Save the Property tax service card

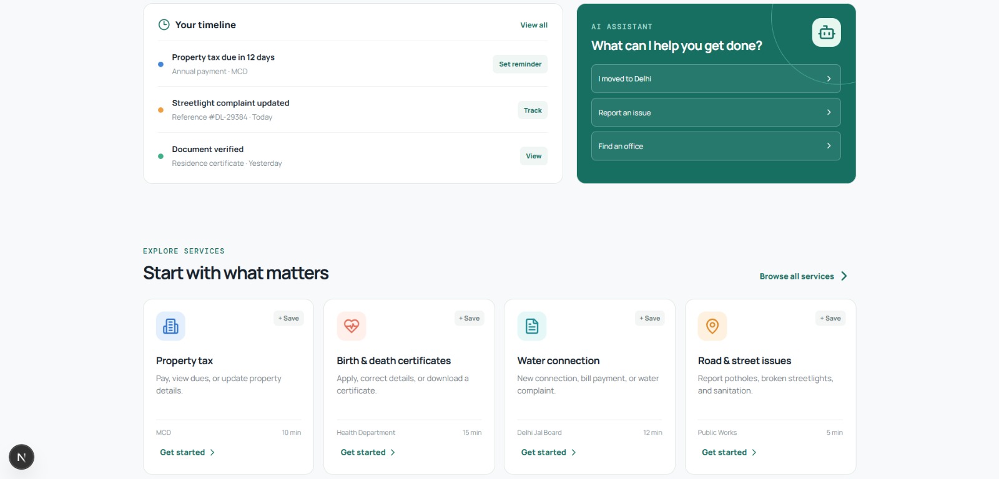[x=288, y=318]
